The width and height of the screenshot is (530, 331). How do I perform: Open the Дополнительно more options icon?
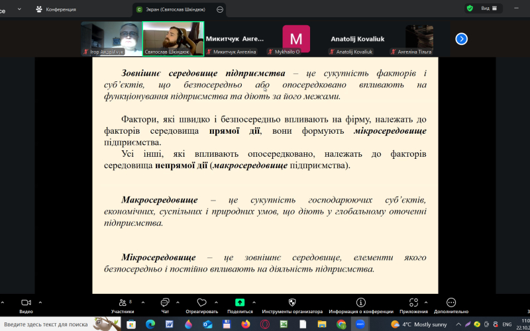tap(451, 302)
